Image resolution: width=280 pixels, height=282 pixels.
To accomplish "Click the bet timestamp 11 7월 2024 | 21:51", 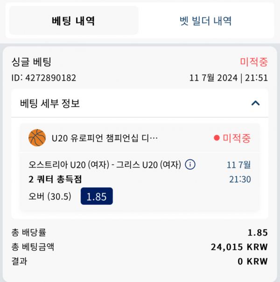I will [229, 78].
